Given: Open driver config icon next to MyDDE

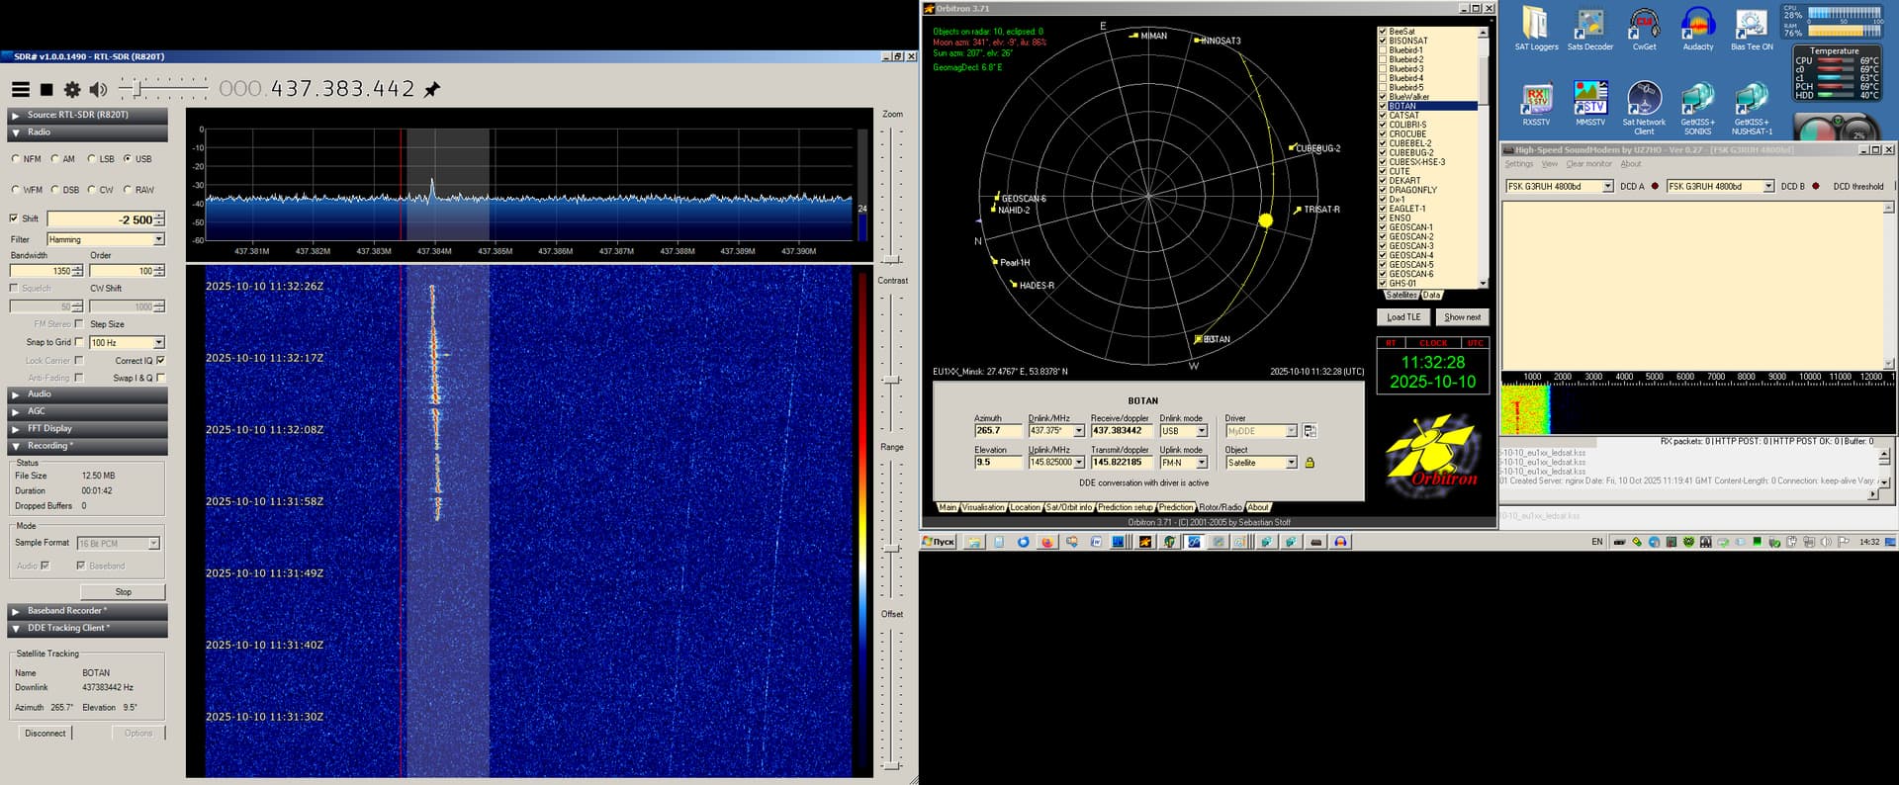Looking at the screenshot, I should (x=1310, y=431).
